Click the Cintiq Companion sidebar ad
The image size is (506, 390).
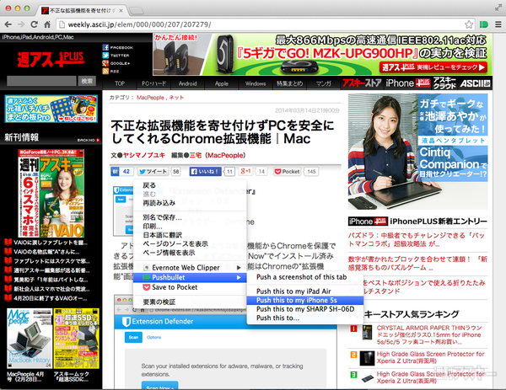(417, 152)
